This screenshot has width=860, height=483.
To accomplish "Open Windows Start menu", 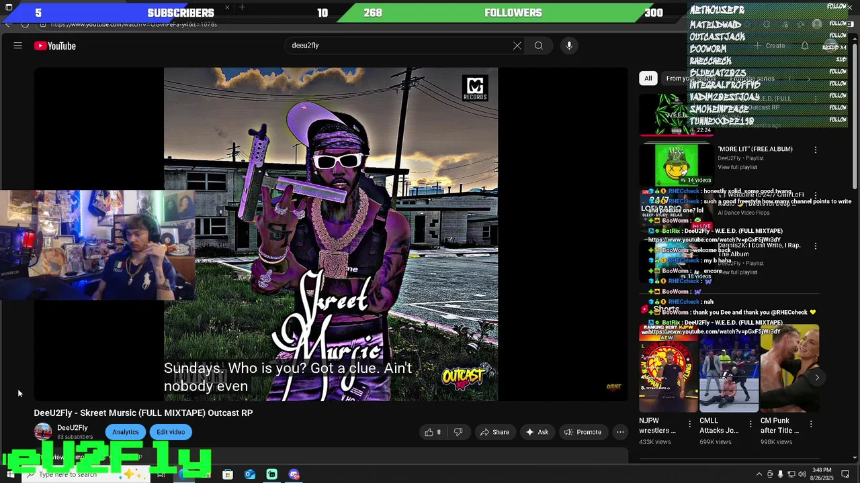I will pyautogui.click(x=10, y=474).
